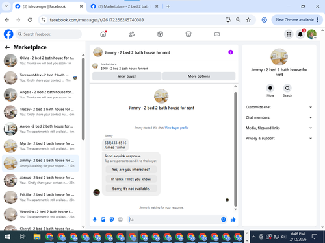
Task: Open Tracey conversation in list
Action: tap(40, 112)
